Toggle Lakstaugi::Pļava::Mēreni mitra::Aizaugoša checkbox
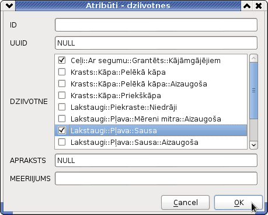 (62, 119)
